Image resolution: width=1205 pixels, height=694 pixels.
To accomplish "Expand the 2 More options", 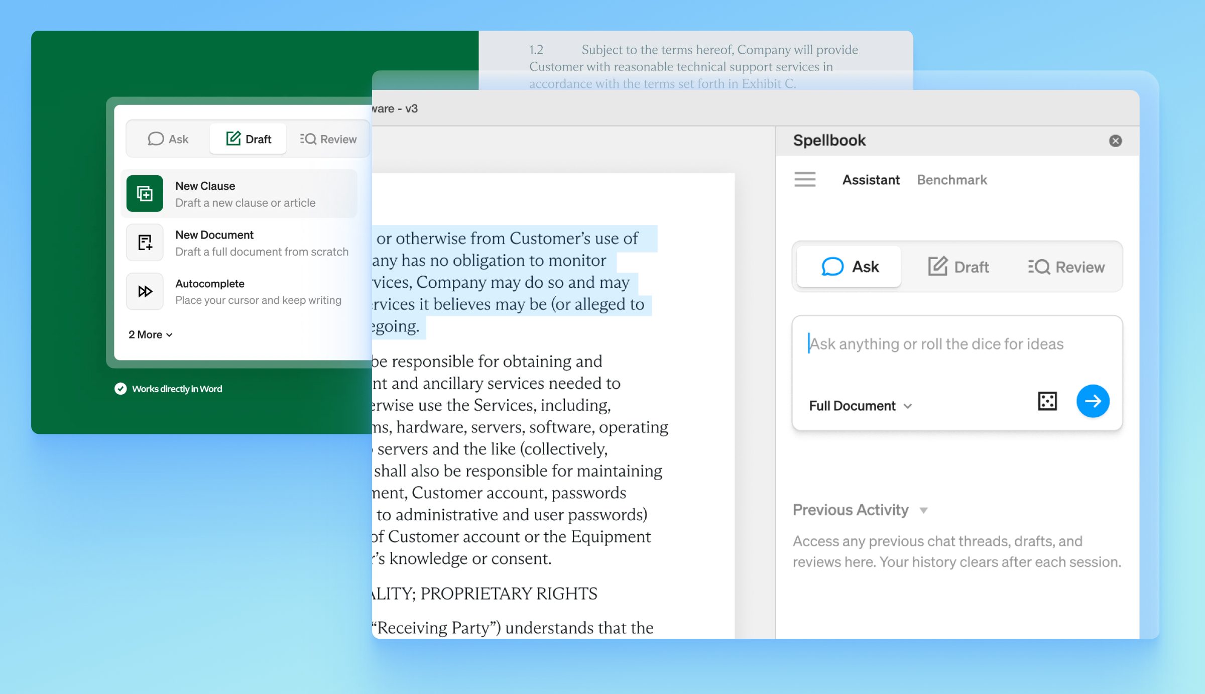I will [x=150, y=334].
